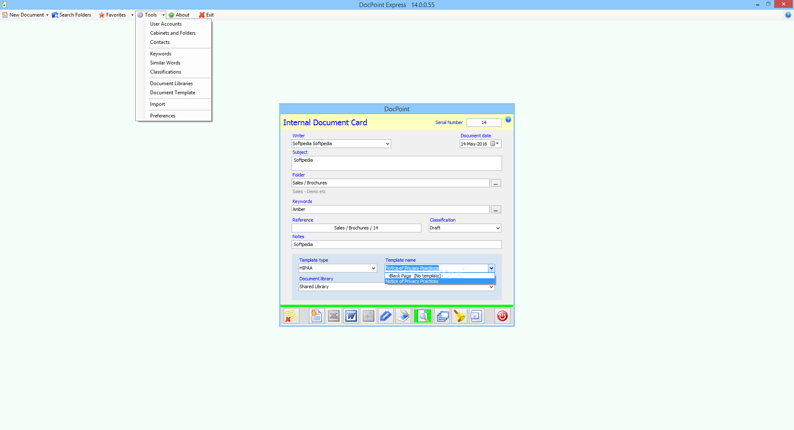794x430 pixels.
Task: Click the Keywords browse ellipsis button
Action: [x=496, y=210]
